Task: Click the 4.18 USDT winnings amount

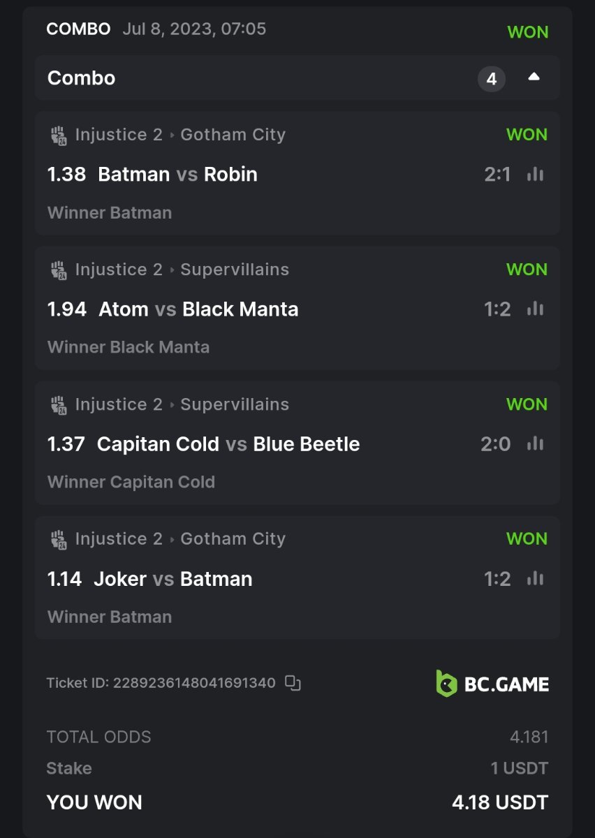Action: tap(500, 802)
